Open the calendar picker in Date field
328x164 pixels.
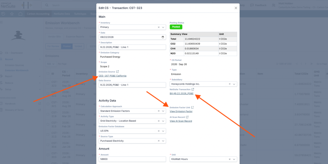point(163,37)
